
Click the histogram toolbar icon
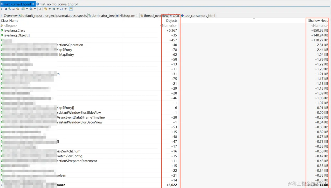[x=6, y=9]
